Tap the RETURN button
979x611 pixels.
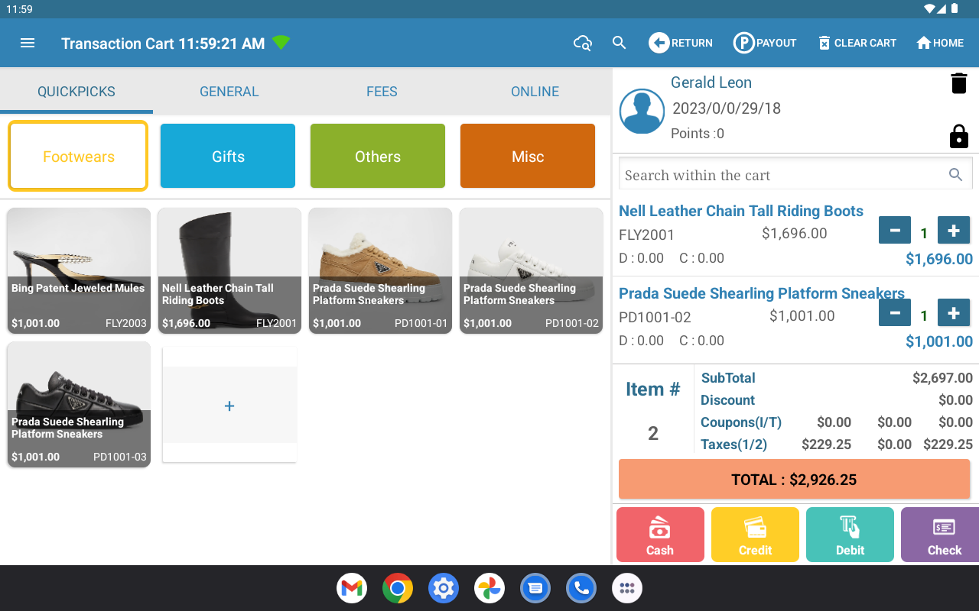tap(681, 44)
